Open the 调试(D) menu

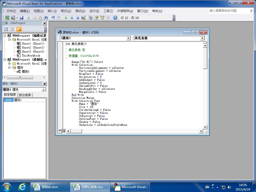(x=80, y=11)
